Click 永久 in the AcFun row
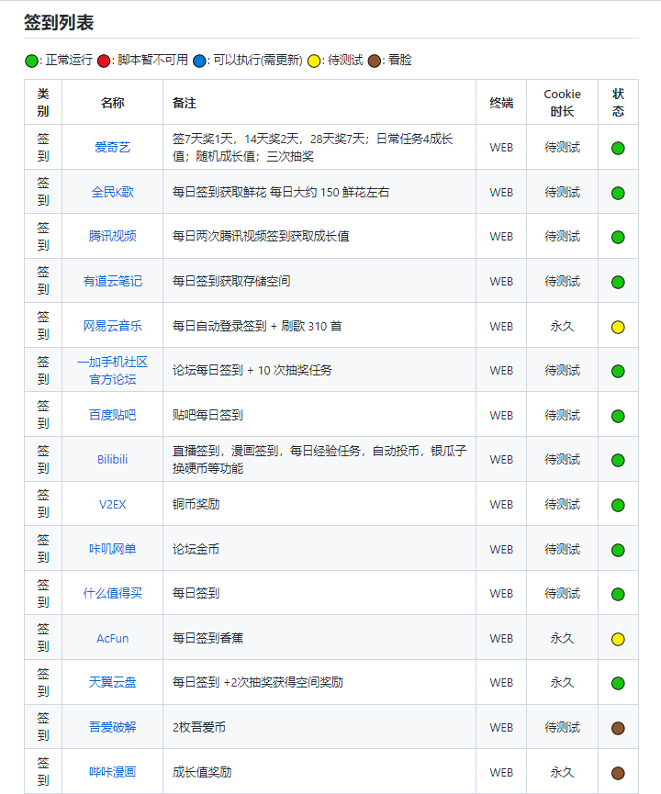661x794 pixels. 562,638
